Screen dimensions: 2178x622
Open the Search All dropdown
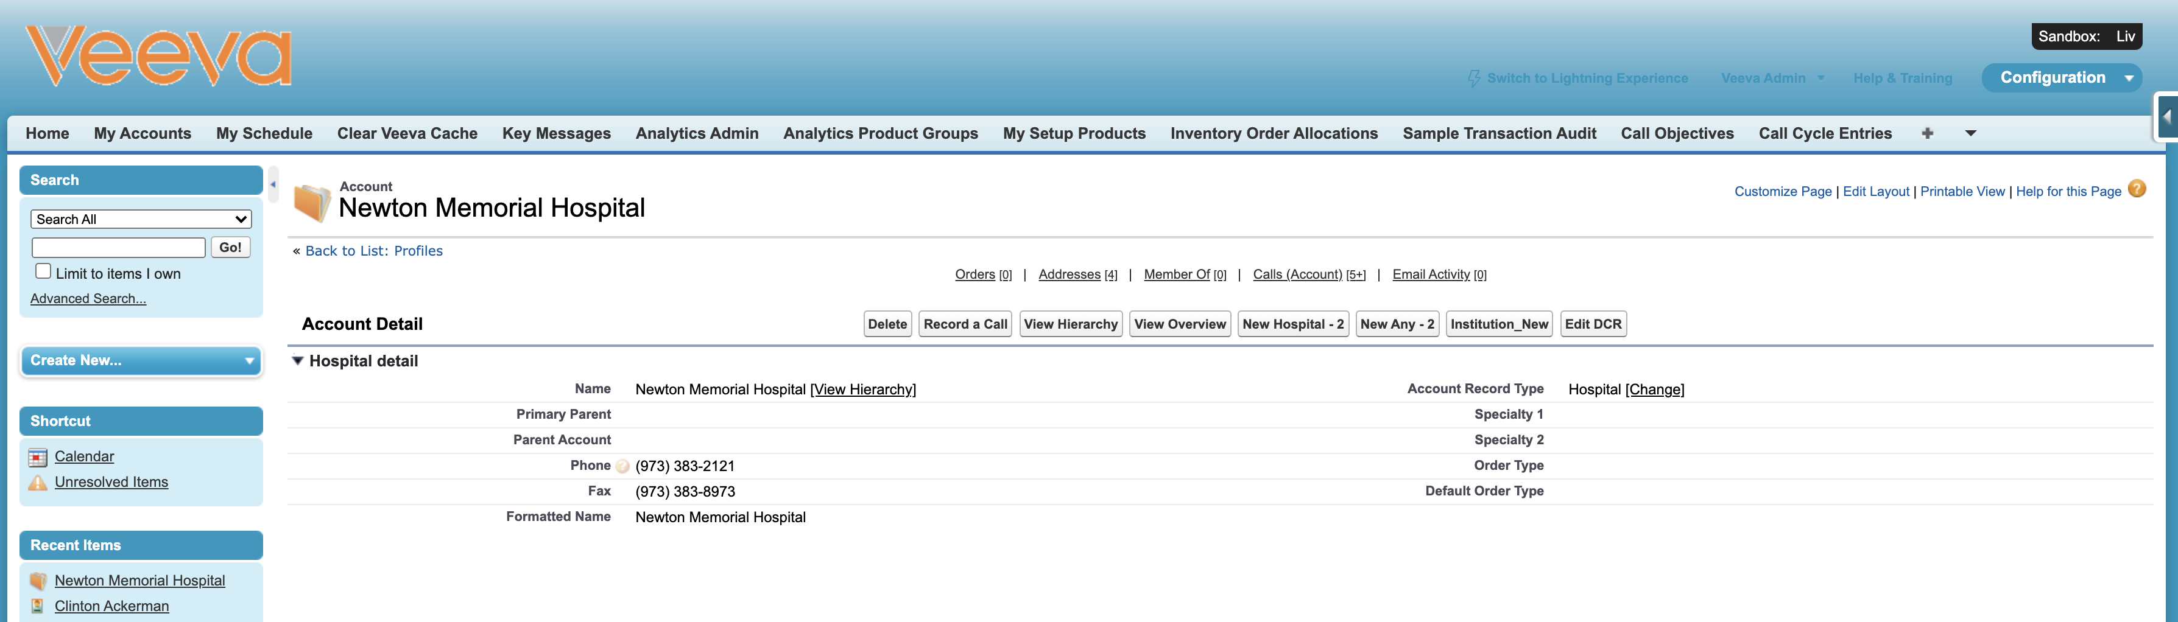click(140, 219)
